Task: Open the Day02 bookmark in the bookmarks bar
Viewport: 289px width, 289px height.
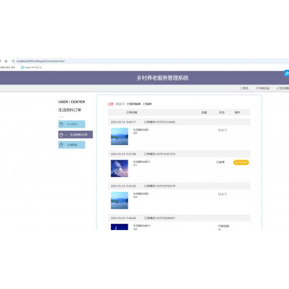Action: tap(32, 68)
